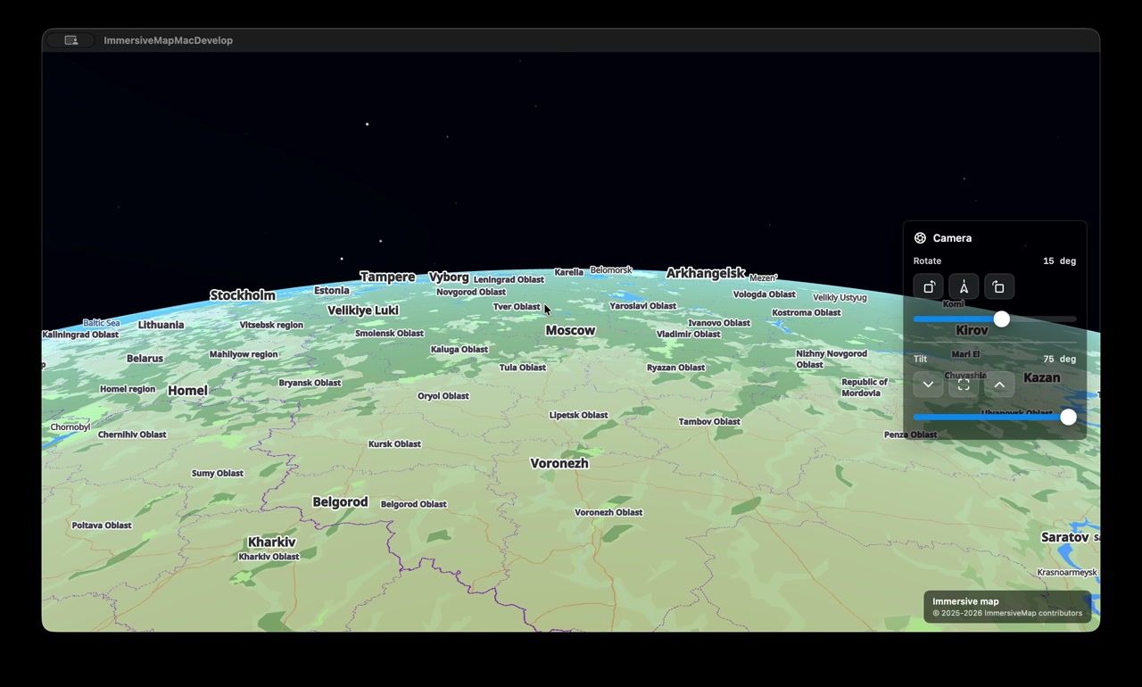Click the 'Penza Oblast' label
This screenshot has height=687, width=1142.
pyautogui.click(x=910, y=435)
